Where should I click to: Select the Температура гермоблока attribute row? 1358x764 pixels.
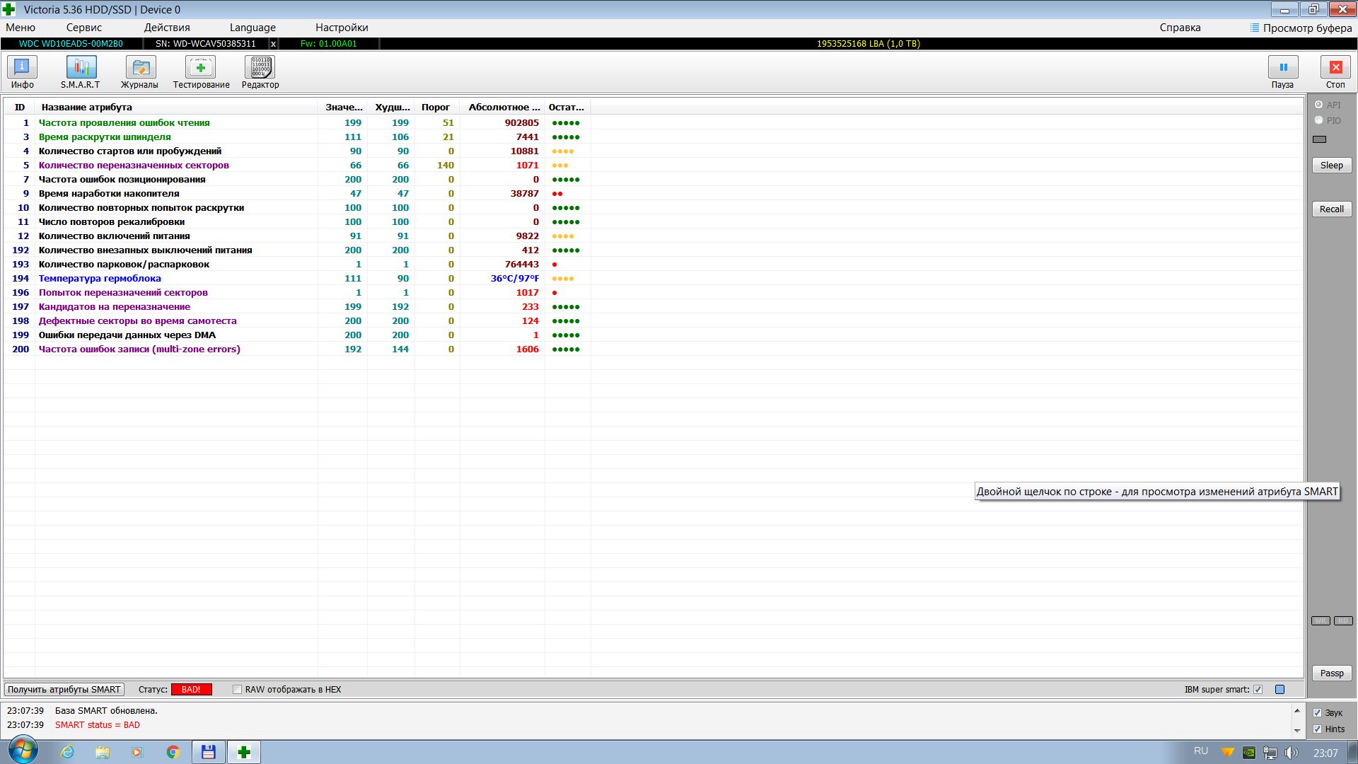(100, 279)
